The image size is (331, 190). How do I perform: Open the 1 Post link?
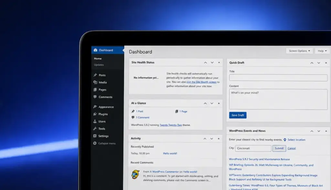[139, 111]
